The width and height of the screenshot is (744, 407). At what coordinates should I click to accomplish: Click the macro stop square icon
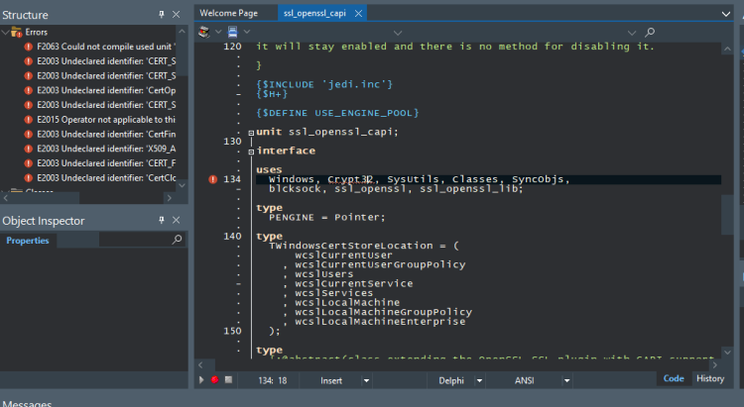pyautogui.click(x=229, y=379)
